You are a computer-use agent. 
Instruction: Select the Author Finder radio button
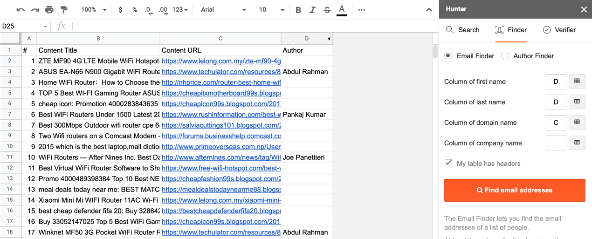(x=505, y=56)
